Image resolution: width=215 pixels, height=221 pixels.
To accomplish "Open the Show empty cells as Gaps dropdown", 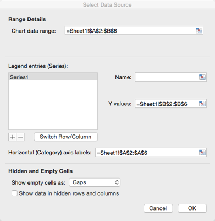I will pyautogui.click(x=95, y=182).
